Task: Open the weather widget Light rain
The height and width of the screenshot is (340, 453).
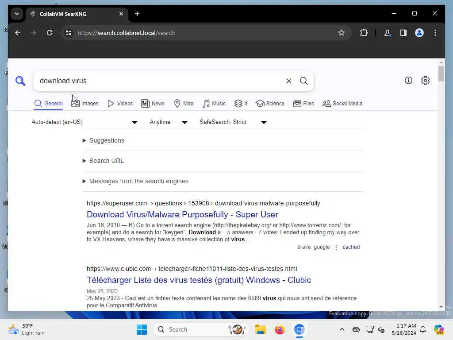Action: click(27, 329)
